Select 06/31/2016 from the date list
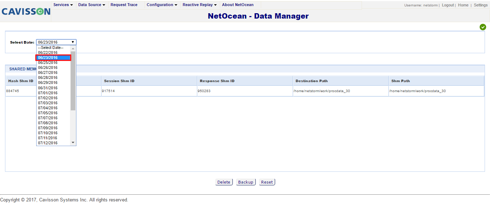Image resolution: width=490 pixels, height=205 pixels. coord(53,88)
